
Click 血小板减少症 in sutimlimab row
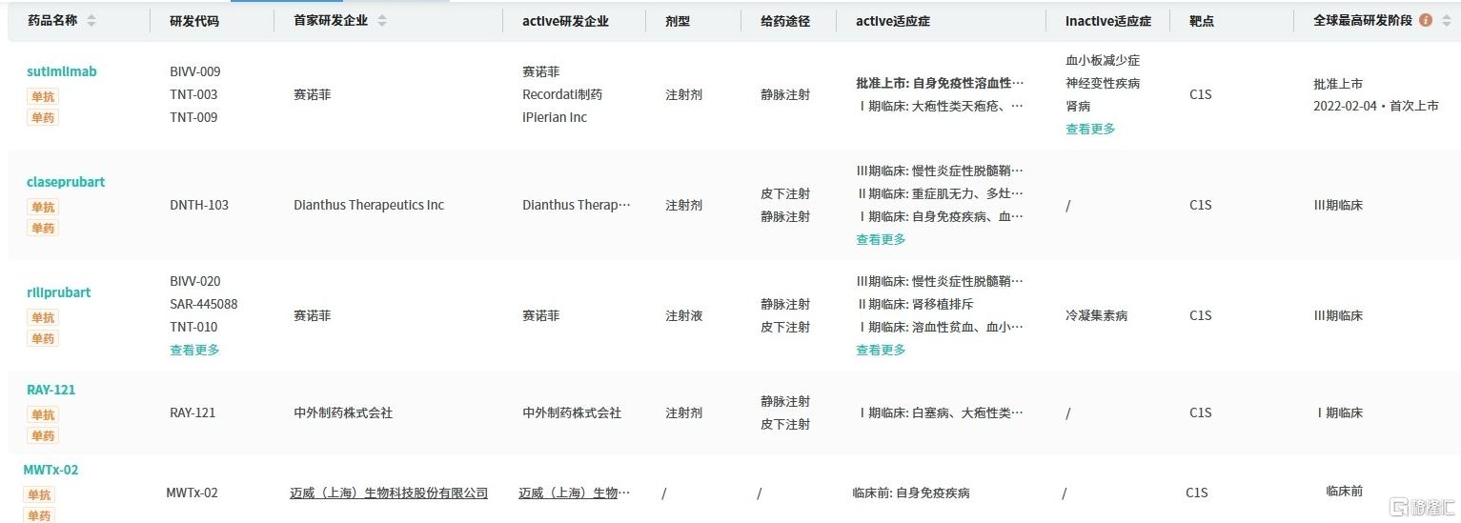pos(1103,60)
